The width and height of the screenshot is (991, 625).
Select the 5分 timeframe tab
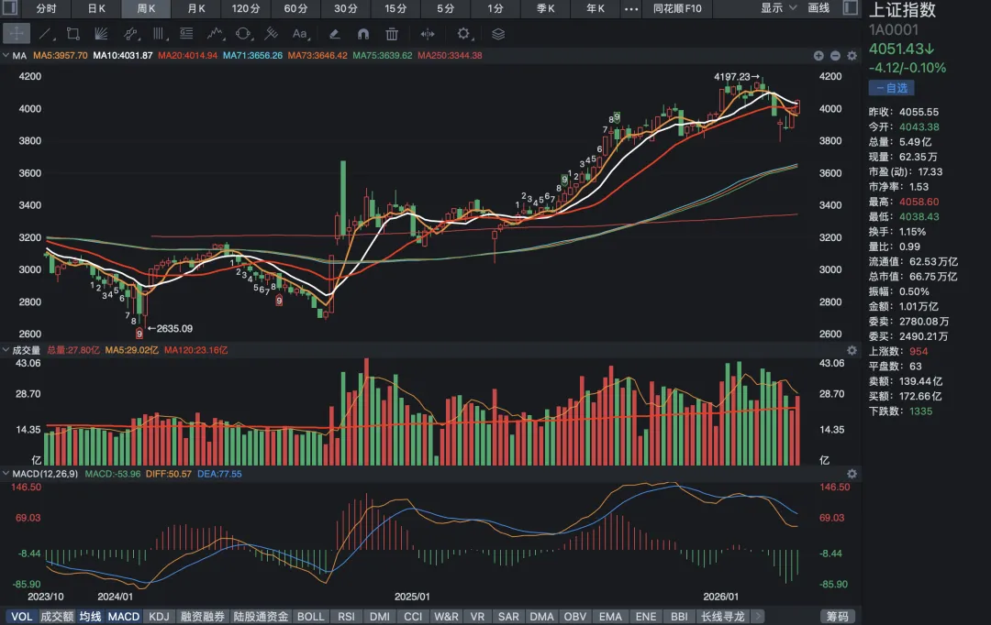point(446,9)
